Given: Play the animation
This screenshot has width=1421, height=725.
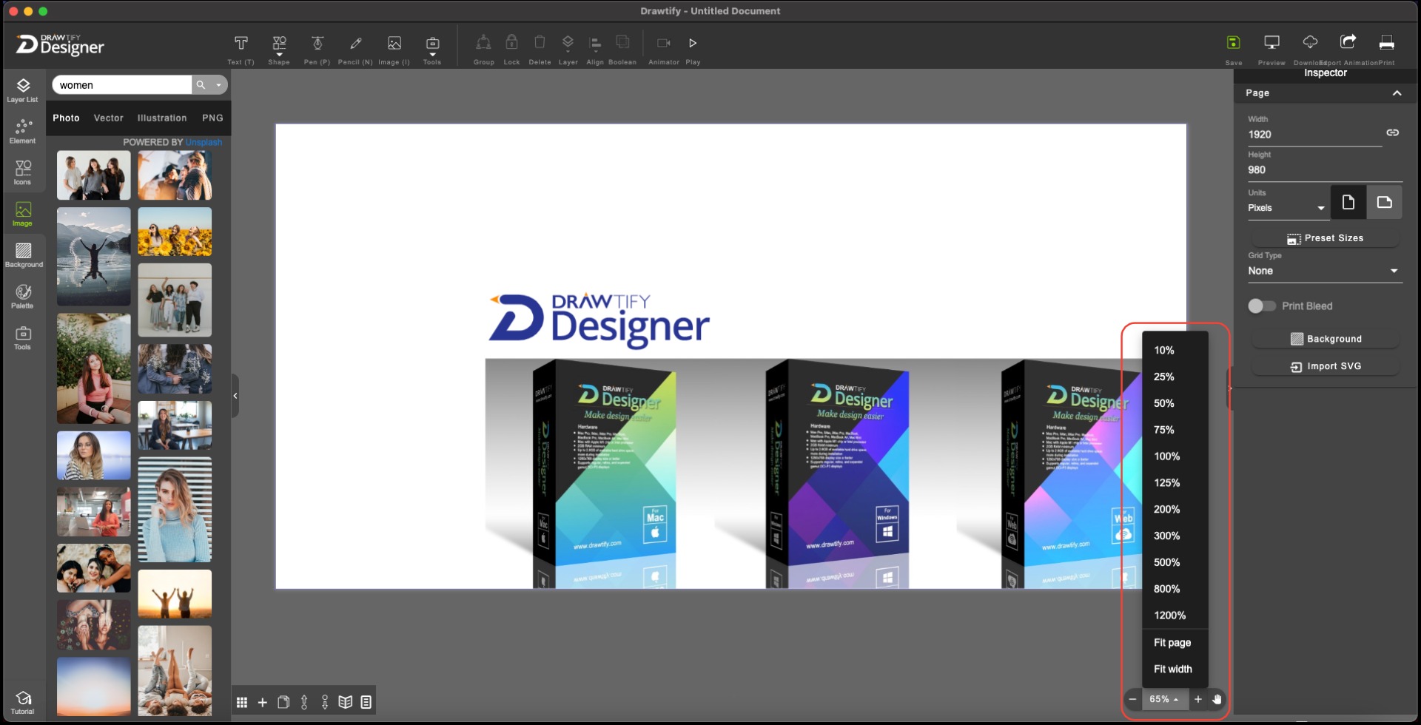Looking at the screenshot, I should [x=693, y=49].
